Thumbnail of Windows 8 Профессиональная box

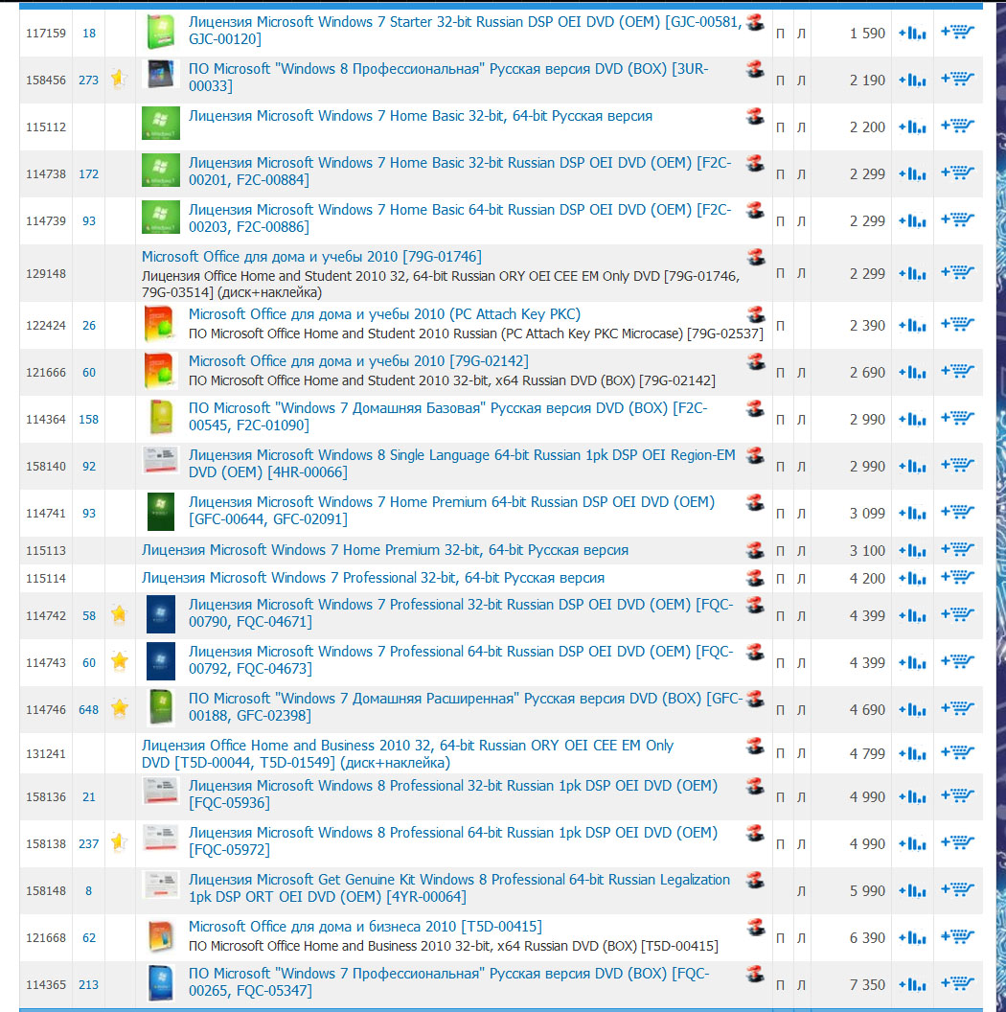161,75
